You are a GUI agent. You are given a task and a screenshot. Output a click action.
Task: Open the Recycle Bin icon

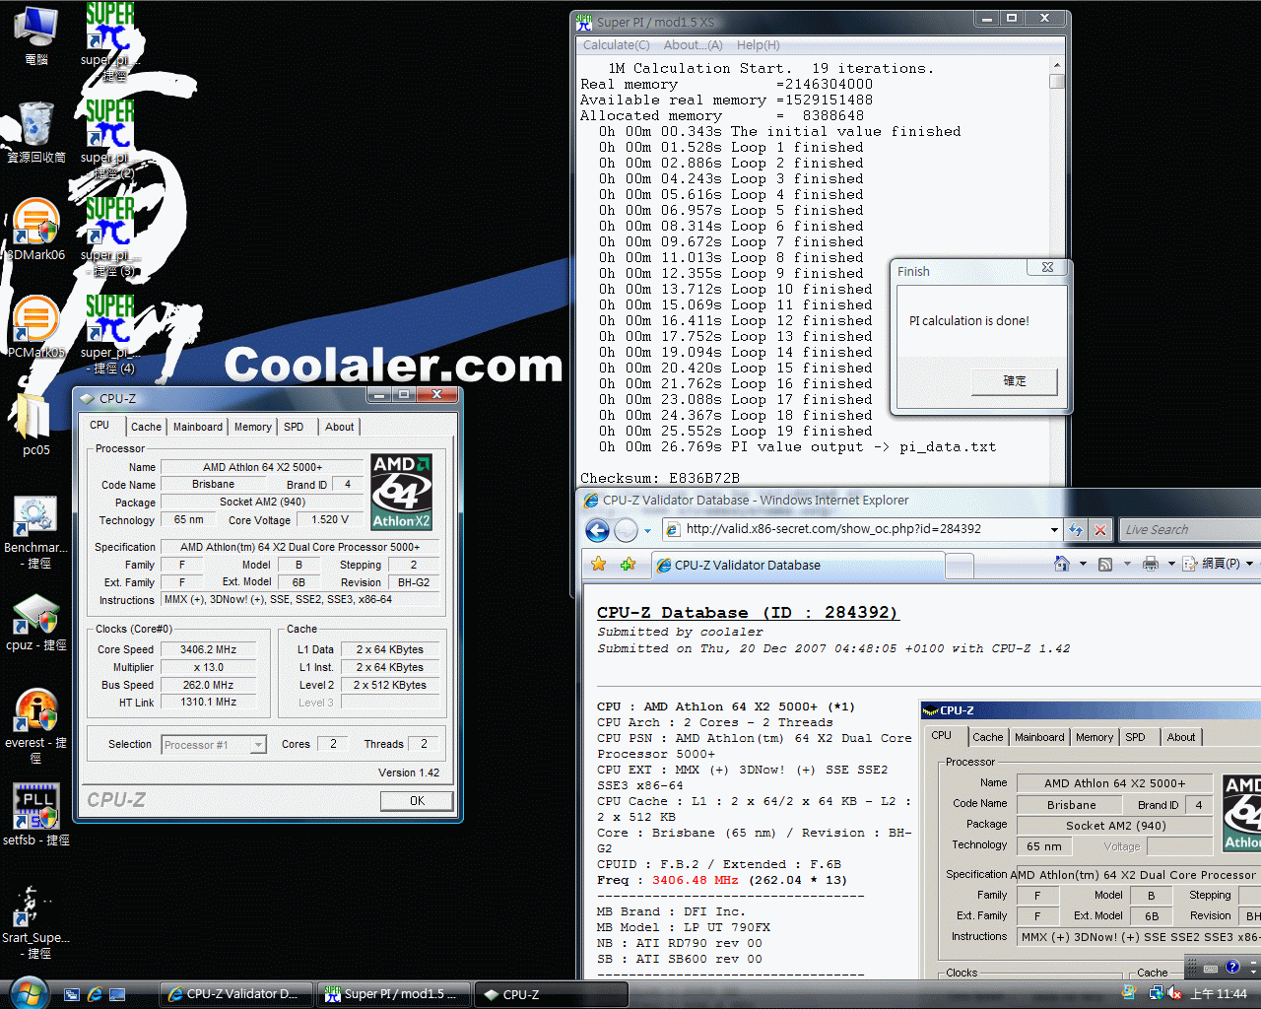click(x=36, y=131)
